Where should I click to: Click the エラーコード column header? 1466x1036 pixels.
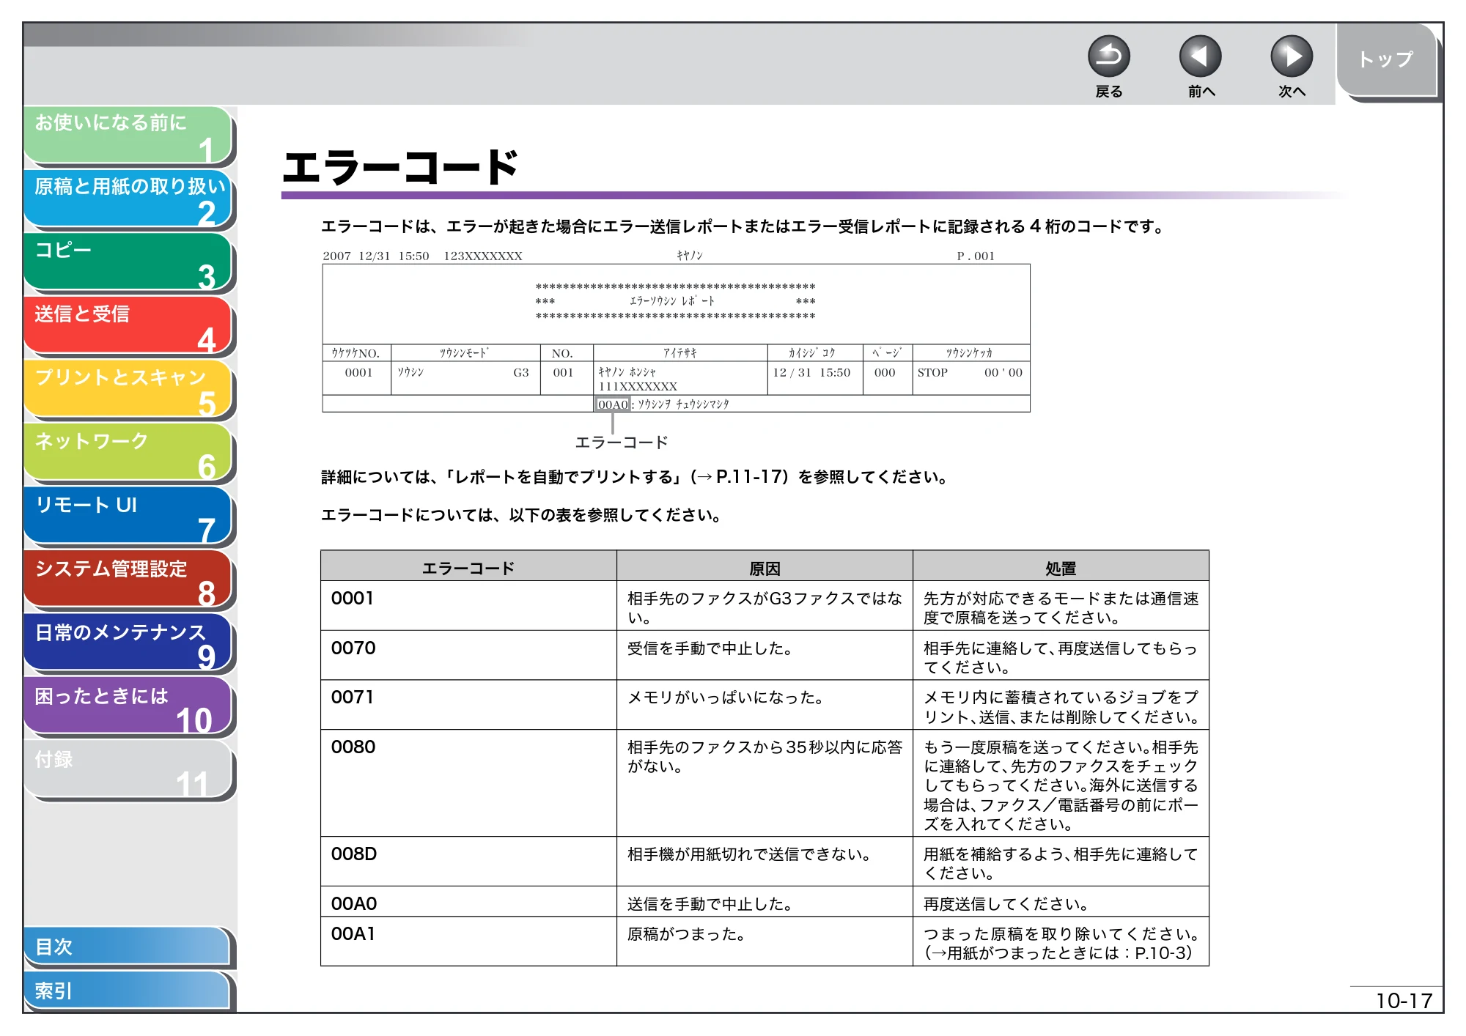pyautogui.click(x=468, y=566)
